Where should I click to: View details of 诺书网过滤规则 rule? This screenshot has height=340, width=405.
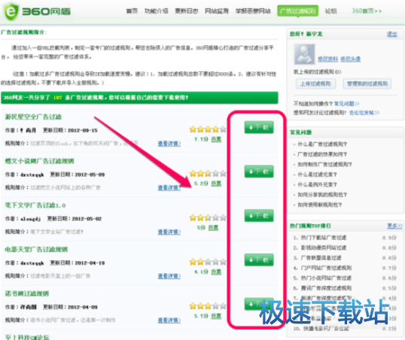[x=169, y=320]
